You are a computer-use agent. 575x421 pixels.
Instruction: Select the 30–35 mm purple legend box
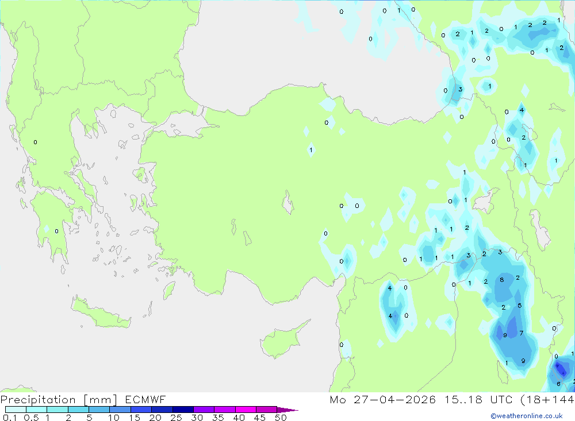[204, 410]
